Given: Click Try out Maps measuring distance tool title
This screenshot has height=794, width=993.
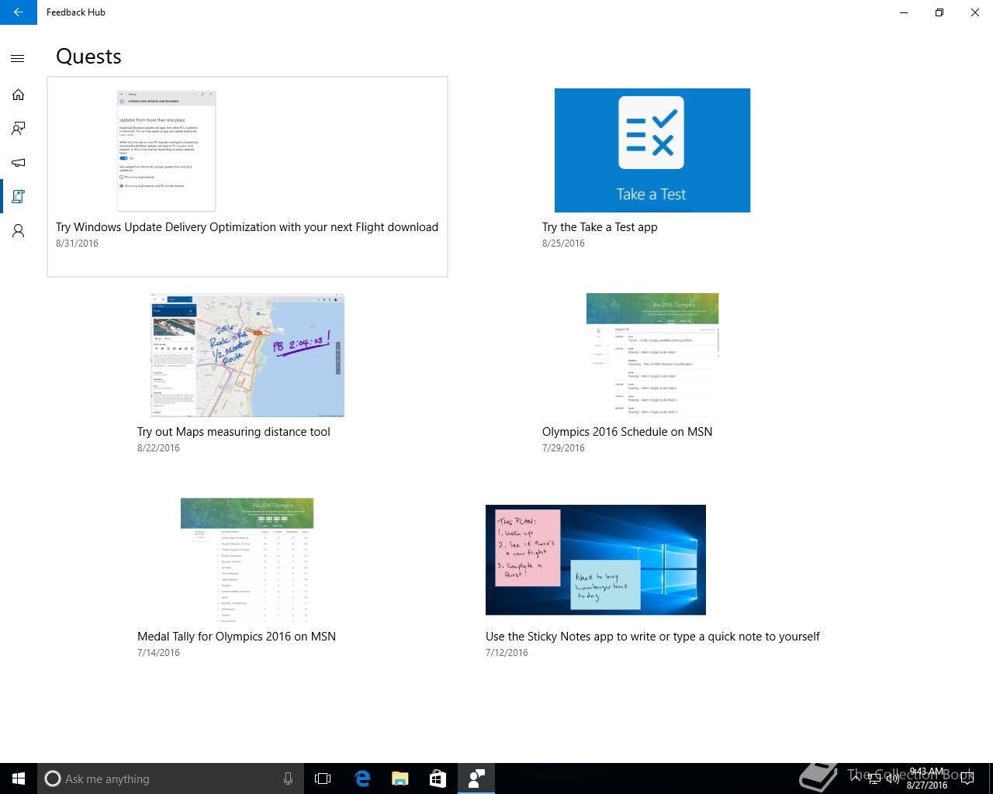Looking at the screenshot, I should pos(234,432).
